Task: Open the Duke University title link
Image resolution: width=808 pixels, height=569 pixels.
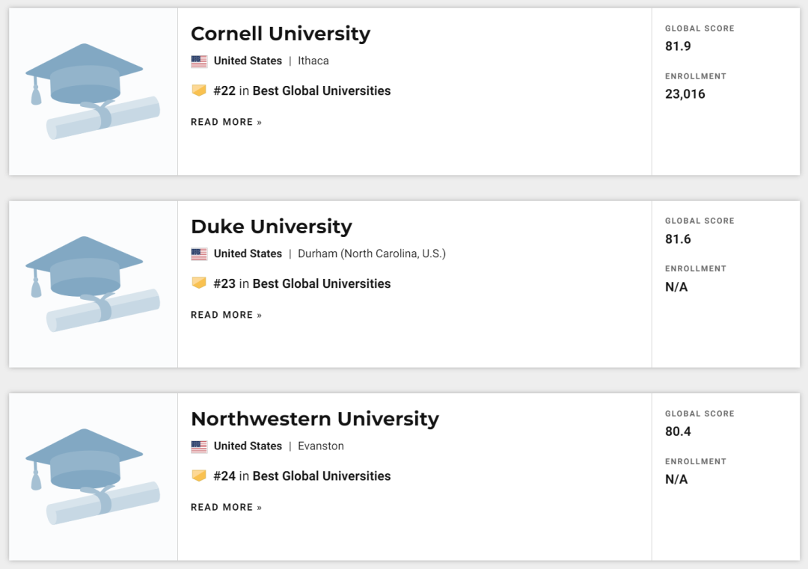Action: [272, 227]
